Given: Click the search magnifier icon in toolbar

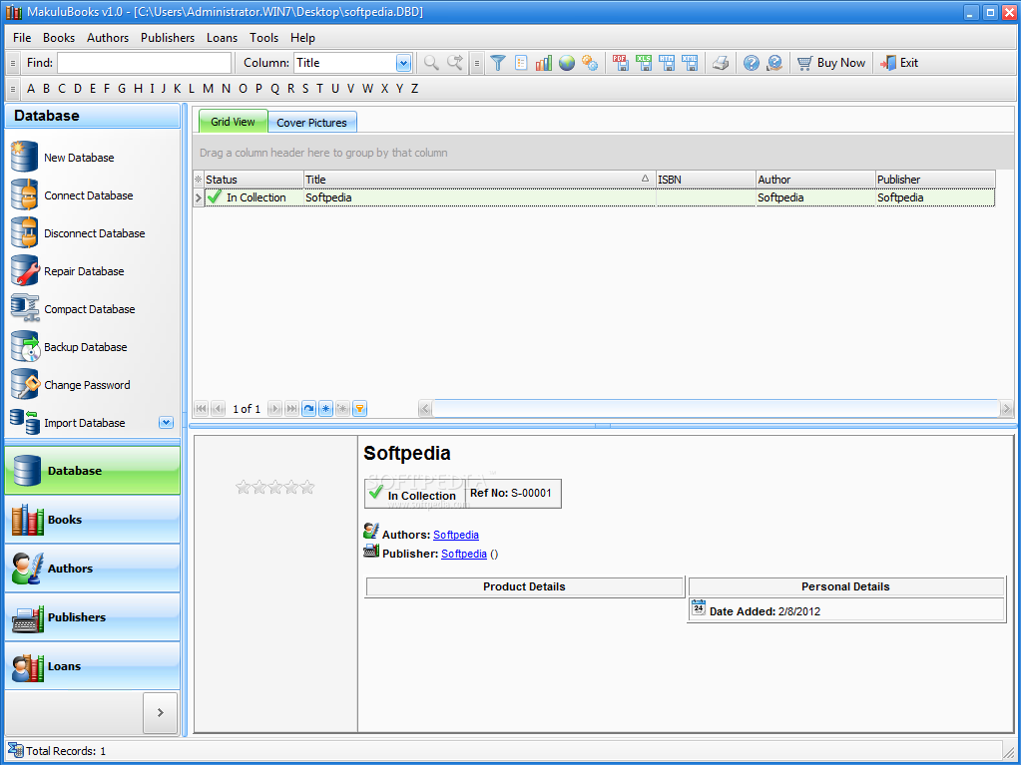Looking at the screenshot, I should click(431, 63).
